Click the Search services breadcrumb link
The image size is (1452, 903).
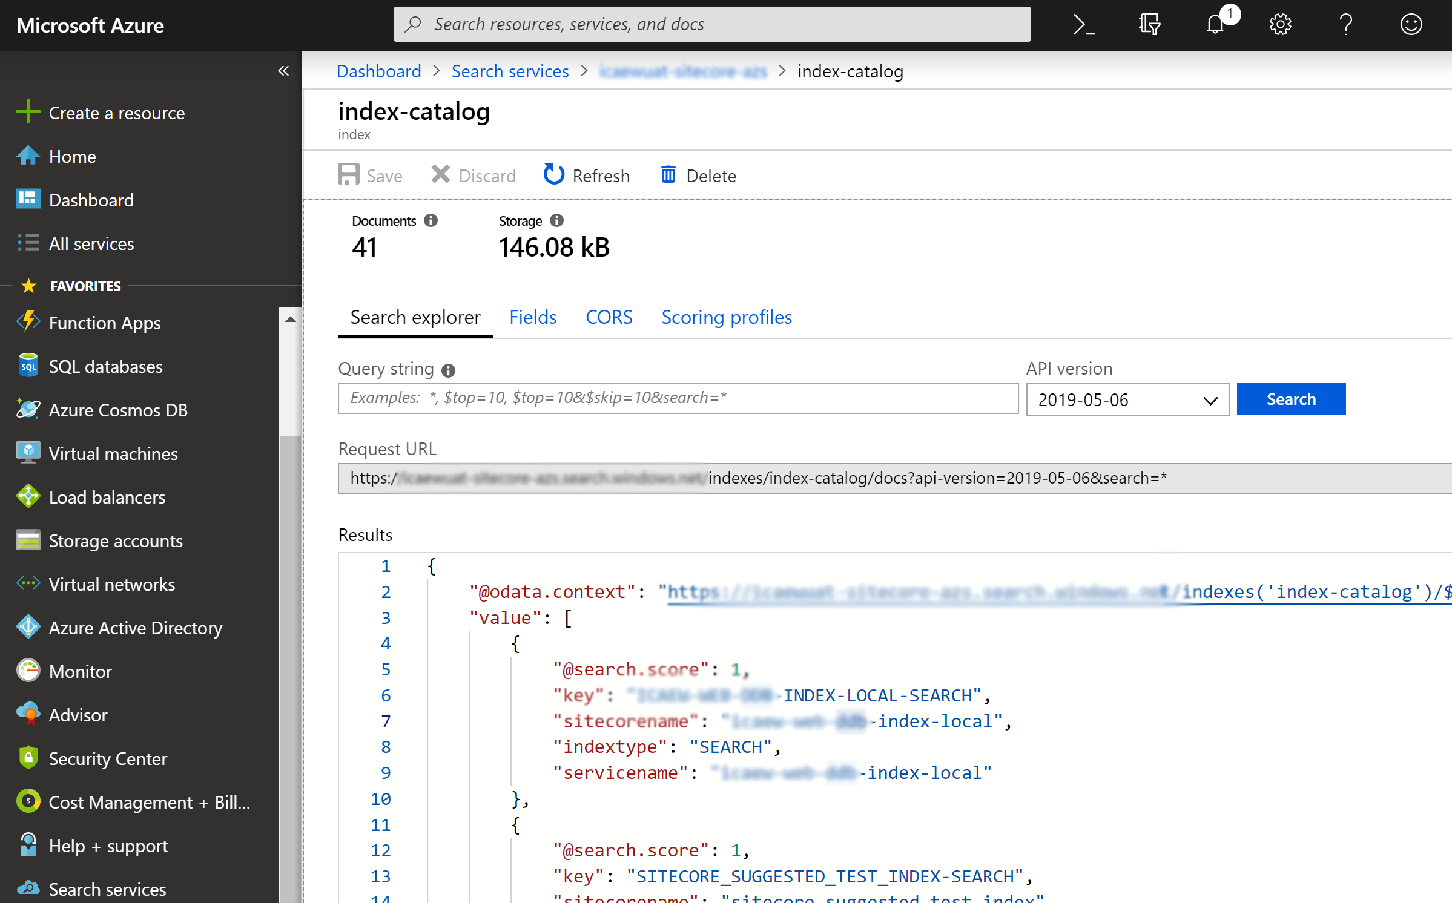point(510,71)
